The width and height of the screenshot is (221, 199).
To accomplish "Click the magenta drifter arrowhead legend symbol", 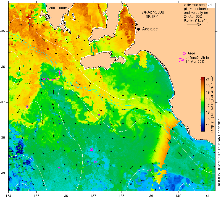I will [182, 60].
